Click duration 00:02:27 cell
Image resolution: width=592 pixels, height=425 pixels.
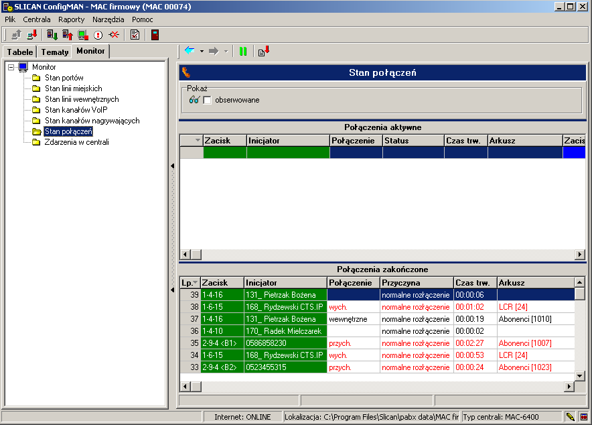click(x=475, y=343)
